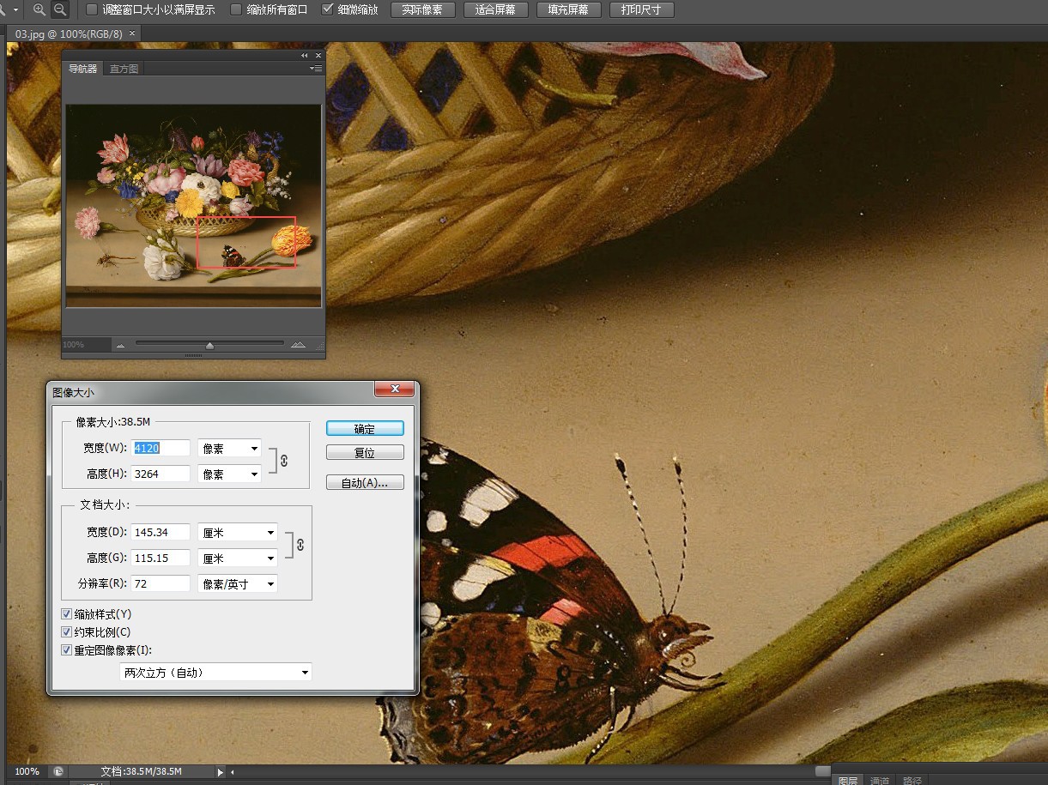Switch to the 路径 panel tab
1048x785 pixels.
pyautogui.click(x=912, y=780)
